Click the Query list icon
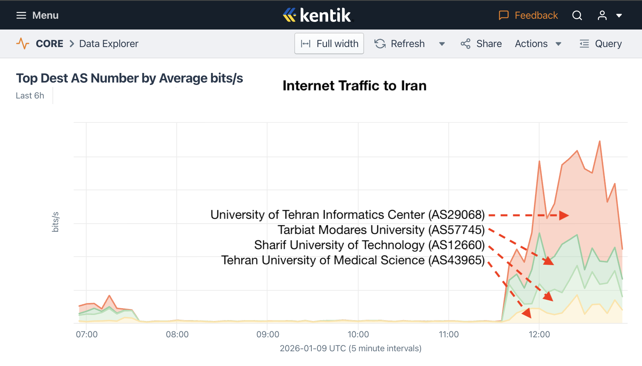Image resolution: width=642 pixels, height=366 pixels. pos(584,44)
